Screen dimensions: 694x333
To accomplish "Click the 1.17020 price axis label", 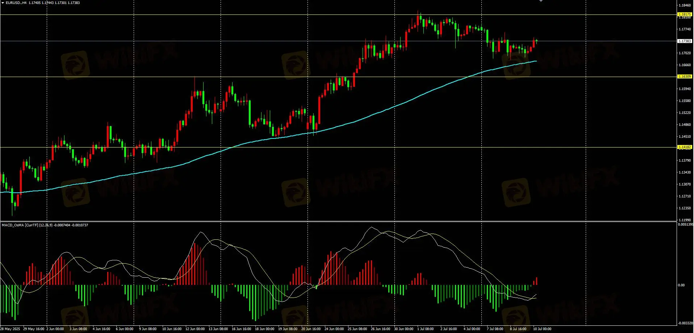I will click(685, 53).
